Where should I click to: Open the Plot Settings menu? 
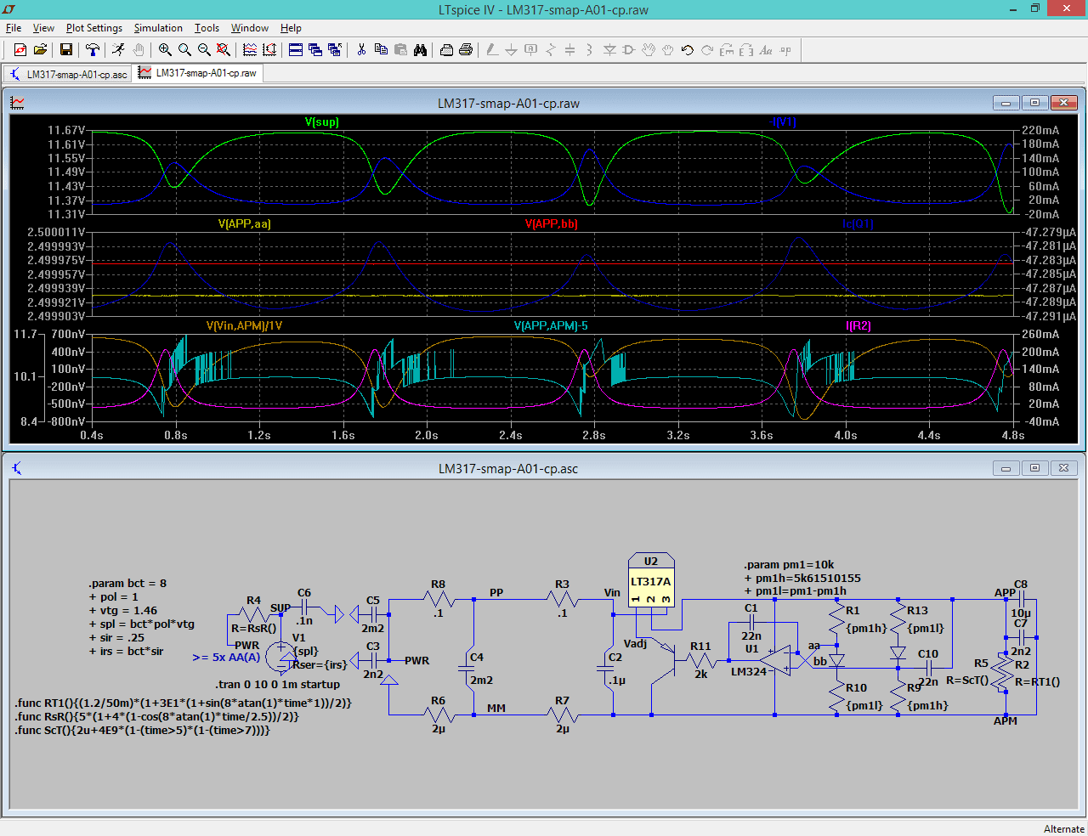[x=93, y=28]
